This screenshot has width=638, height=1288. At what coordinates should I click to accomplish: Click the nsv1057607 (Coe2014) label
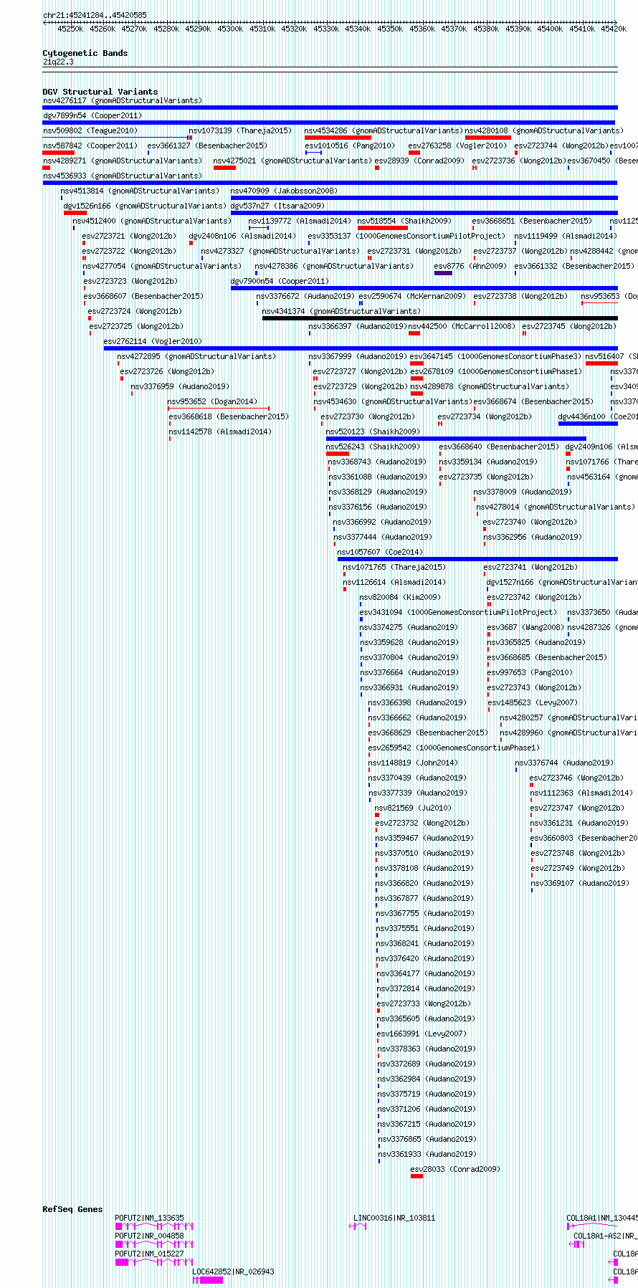click(380, 552)
